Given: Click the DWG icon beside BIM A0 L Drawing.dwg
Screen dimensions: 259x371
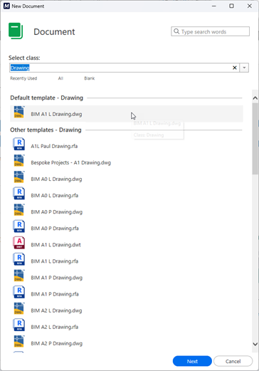Looking at the screenshot, I should (x=19, y=177).
